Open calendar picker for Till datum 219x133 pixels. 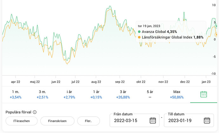click(x=207, y=120)
